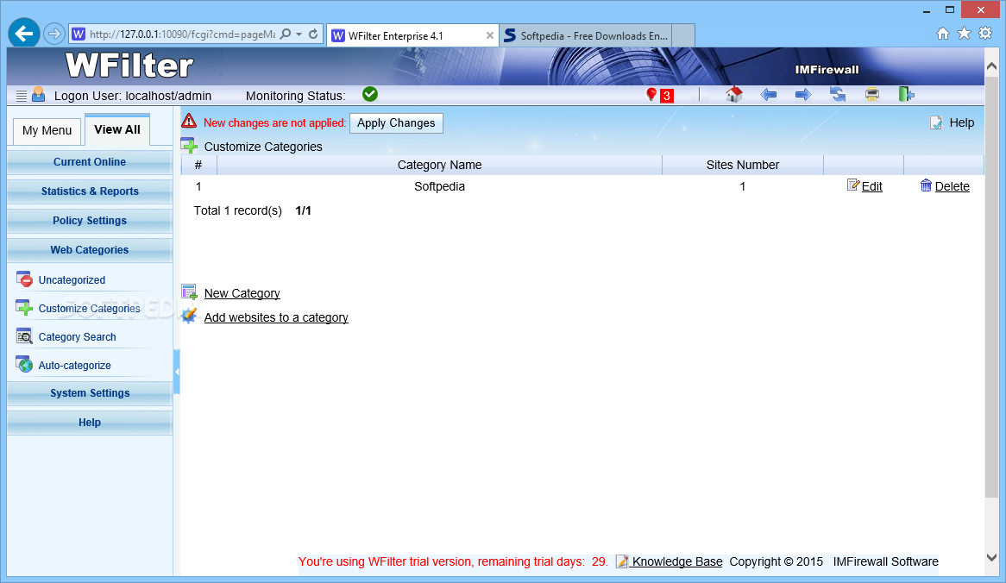The width and height of the screenshot is (1006, 583).
Task: Click Add websites to a category link
Action: (x=276, y=317)
